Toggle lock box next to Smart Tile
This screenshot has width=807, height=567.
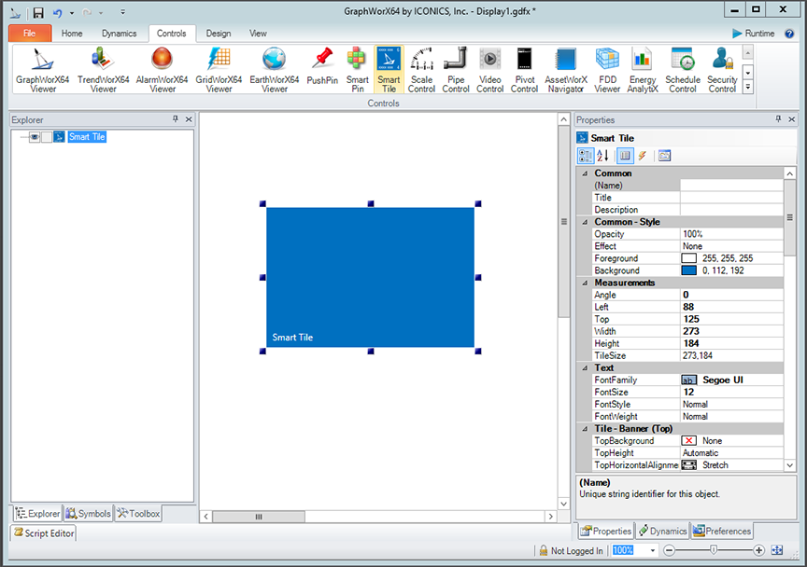point(47,137)
